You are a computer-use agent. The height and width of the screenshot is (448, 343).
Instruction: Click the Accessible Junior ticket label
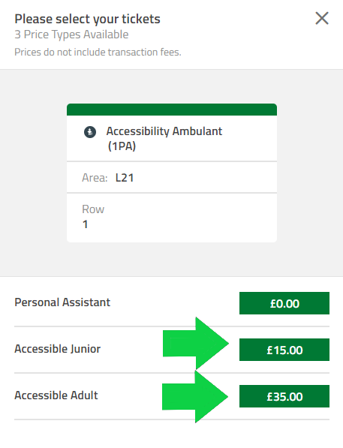(x=58, y=349)
